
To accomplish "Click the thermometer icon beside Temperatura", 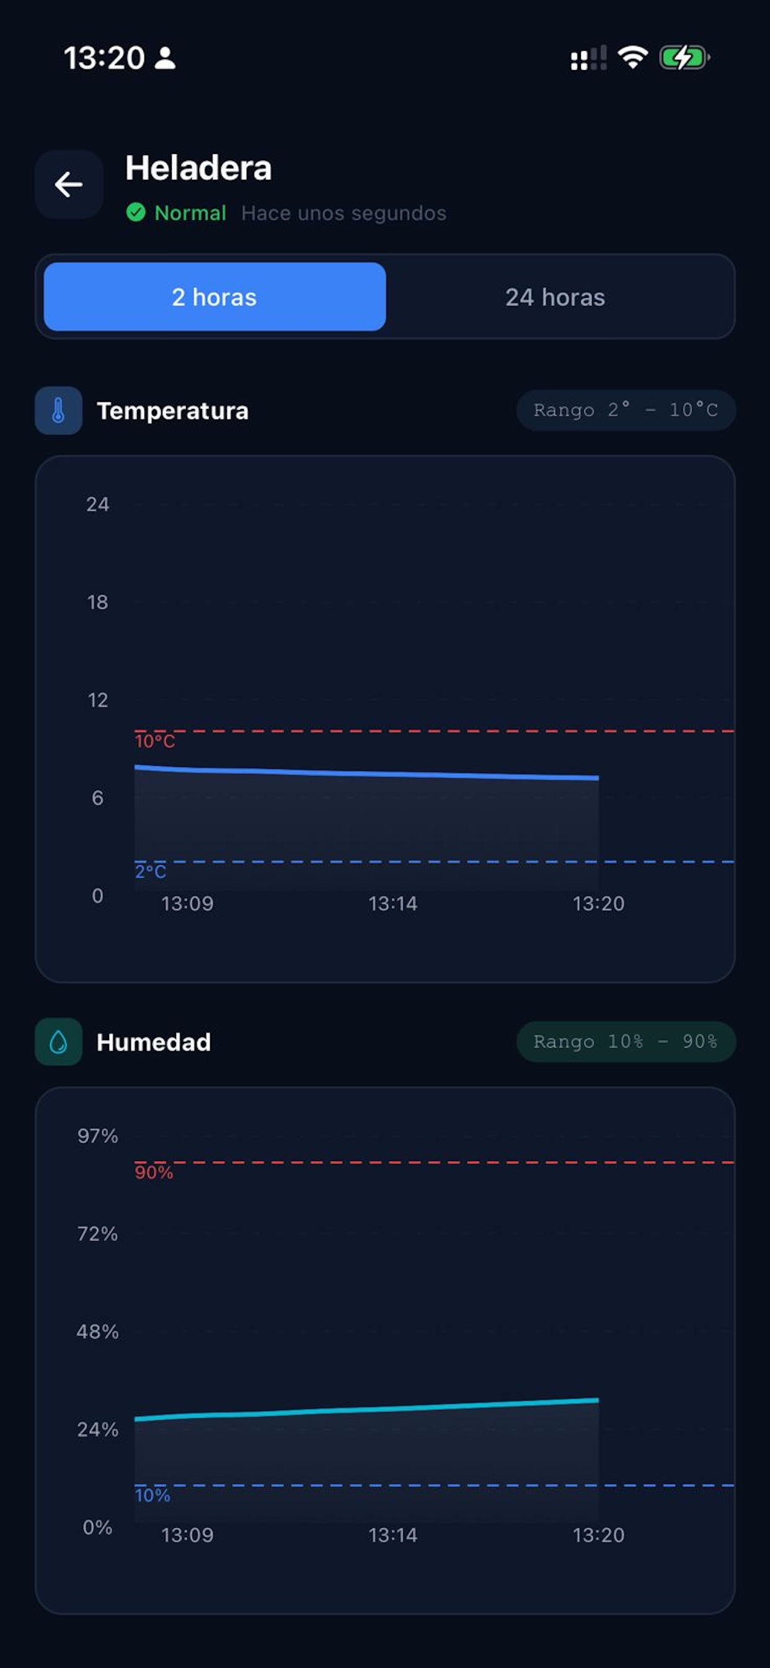I will point(58,411).
